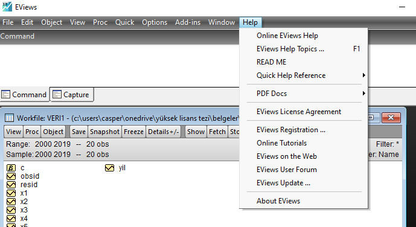The width and height of the screenshot is (416, 227).
Task: Click the Snapshot button
Action: pyautogui.click(x=104, y=132)
